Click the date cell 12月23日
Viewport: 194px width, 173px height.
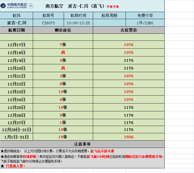pos(17,92)
